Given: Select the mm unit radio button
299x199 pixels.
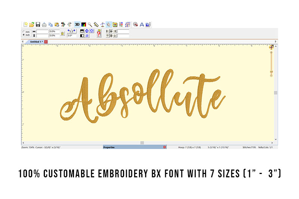Looking at the screenshot, I should tap(24, 32).
